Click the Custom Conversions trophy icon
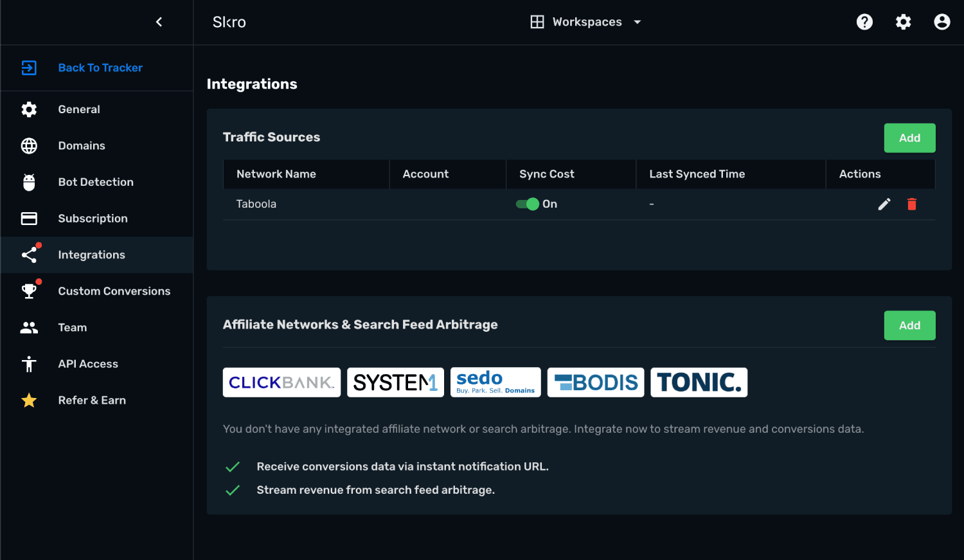964x560 pixels. pos(29,291)
